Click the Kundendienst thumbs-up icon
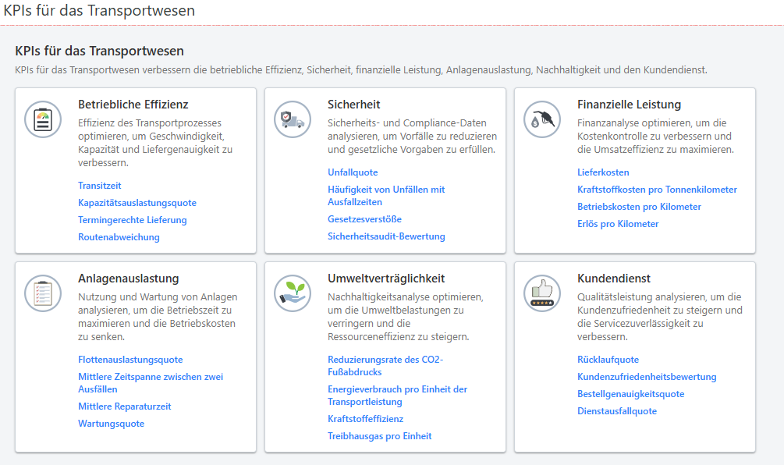 [542, 293]
